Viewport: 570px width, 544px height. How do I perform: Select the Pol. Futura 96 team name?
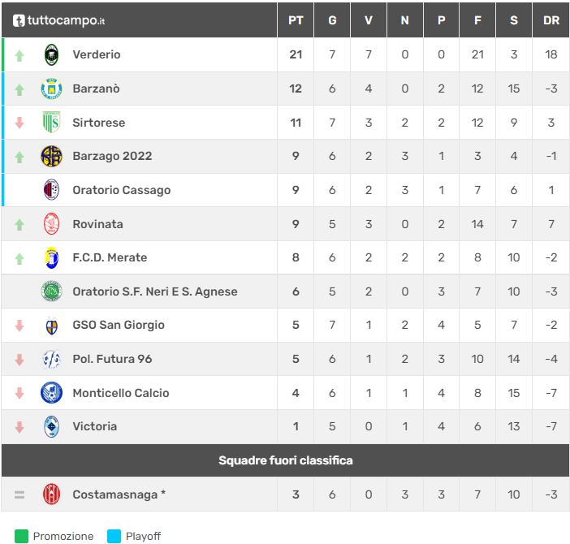click(x=112, y=359)
